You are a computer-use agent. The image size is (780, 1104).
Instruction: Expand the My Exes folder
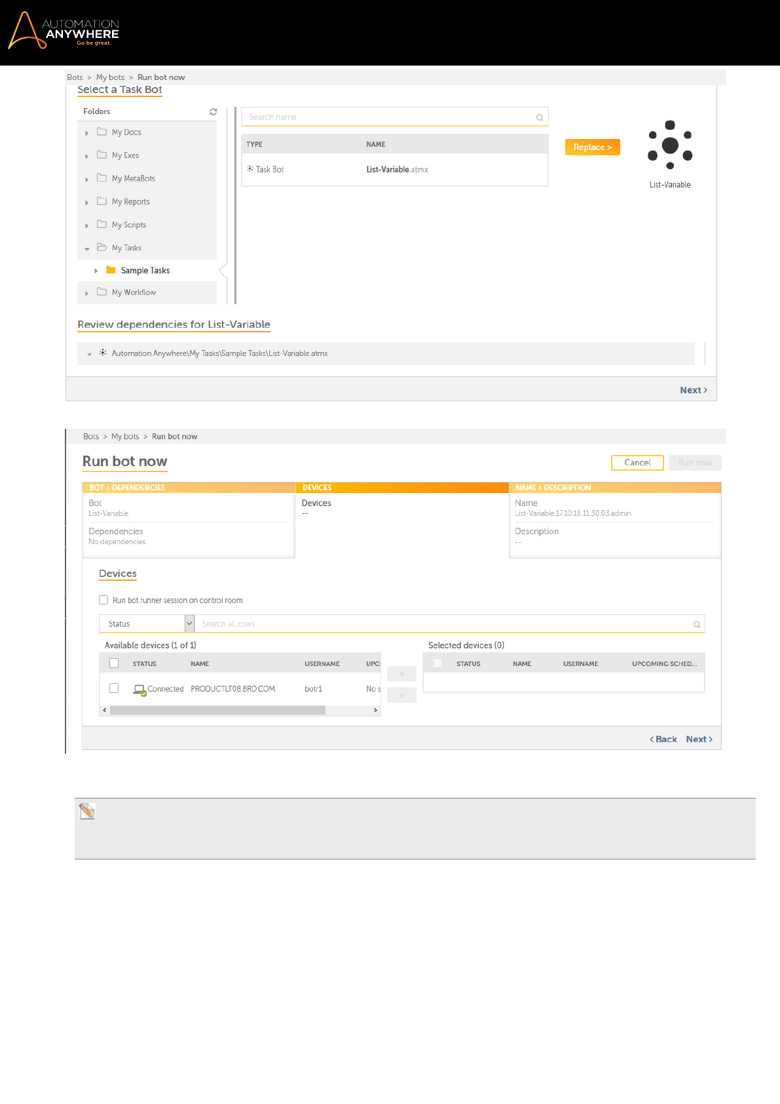(86, 156)
